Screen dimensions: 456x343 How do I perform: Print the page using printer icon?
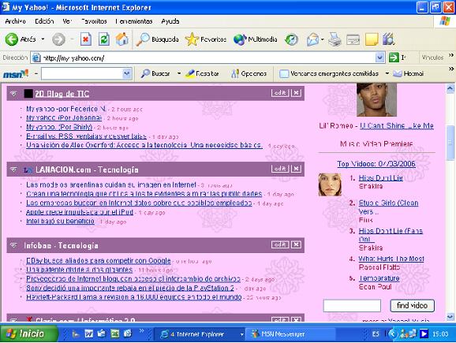coord(335,39)
